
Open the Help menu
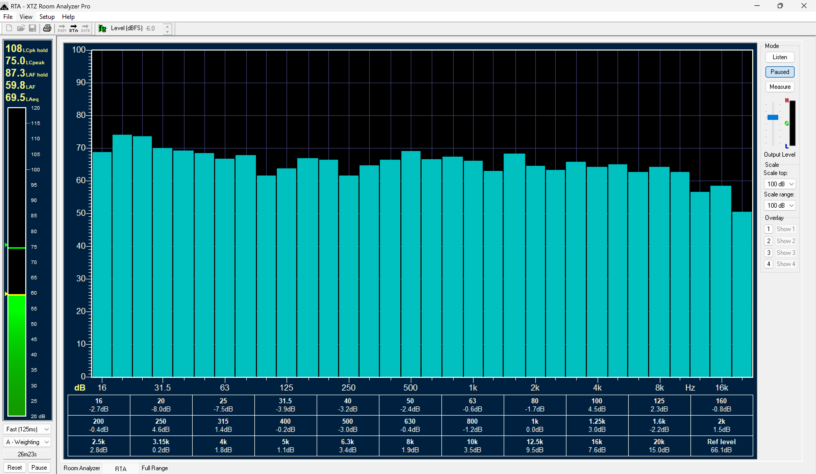pos(68,17)
